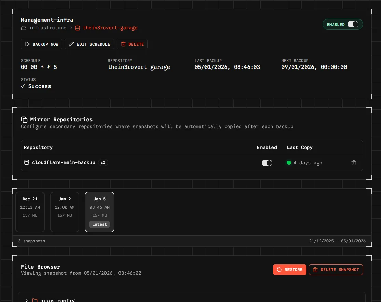The height and width of the screenshot is (302, 381).
Task: Open the thein3rovert-garage repository link
Action: (110, 28)
